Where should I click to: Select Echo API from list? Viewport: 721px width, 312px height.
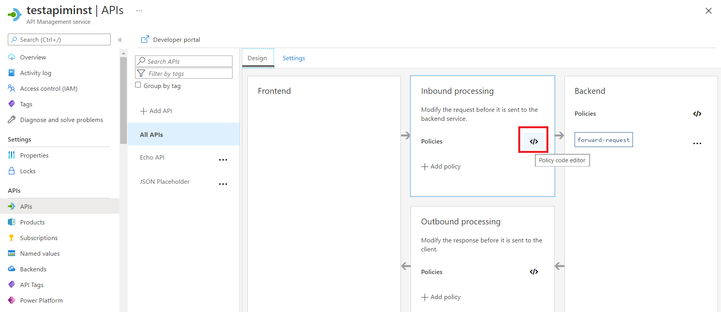(152, 157)
